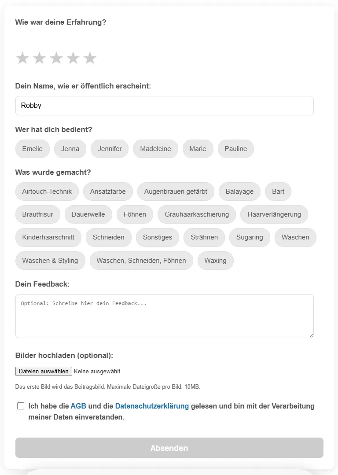Pick the Balayage service chip

click(239, 191)
